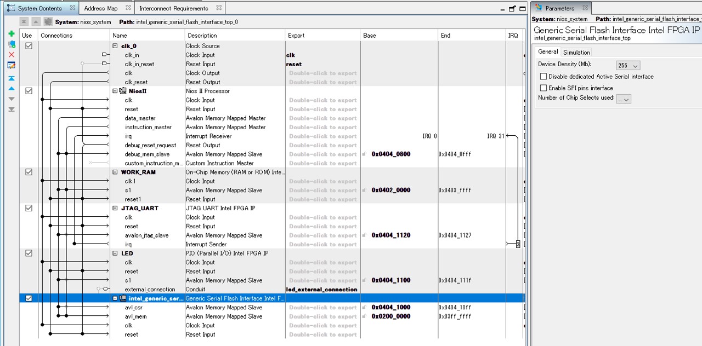The height and width of the screenshot is (346, 702).
Task: Click the lock icon beside base 0x0402_0000
Action: [x=364, y=191]
